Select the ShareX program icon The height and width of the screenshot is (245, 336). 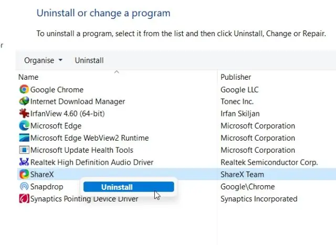point(24,174)
